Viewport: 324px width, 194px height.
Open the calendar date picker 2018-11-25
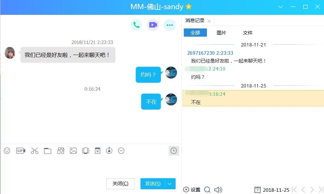(272, 190)
